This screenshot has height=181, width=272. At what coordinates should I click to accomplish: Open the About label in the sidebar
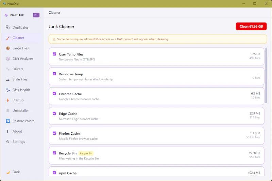point(17,131)
